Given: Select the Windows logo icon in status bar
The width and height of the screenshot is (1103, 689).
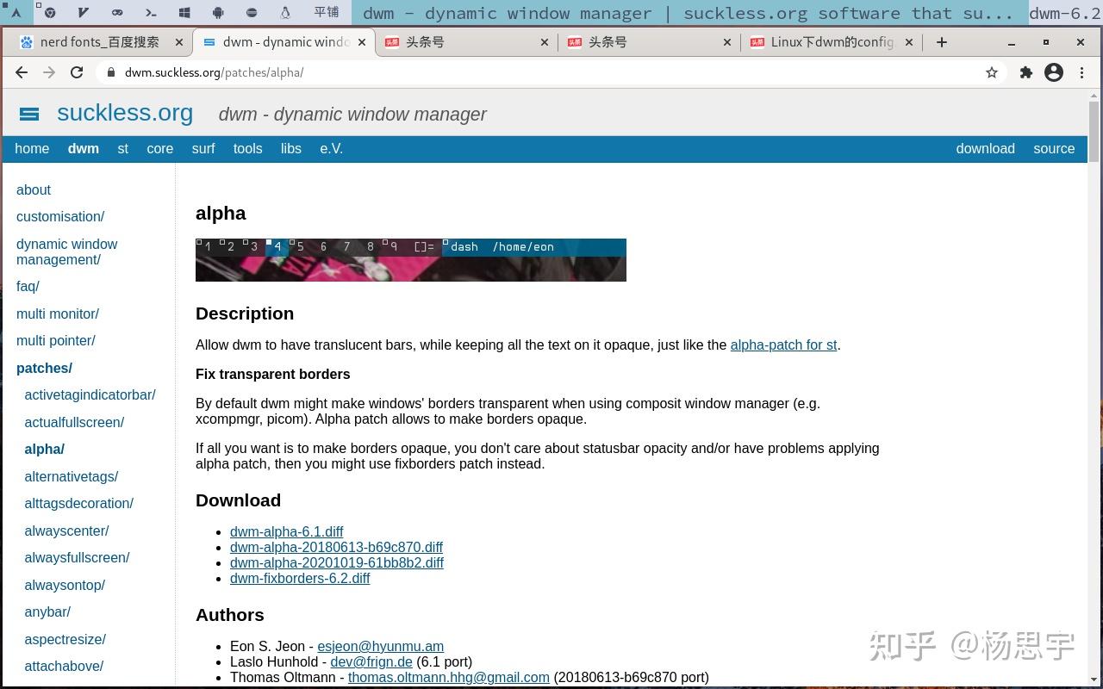Looking at the screenshot, I should 184,13.
